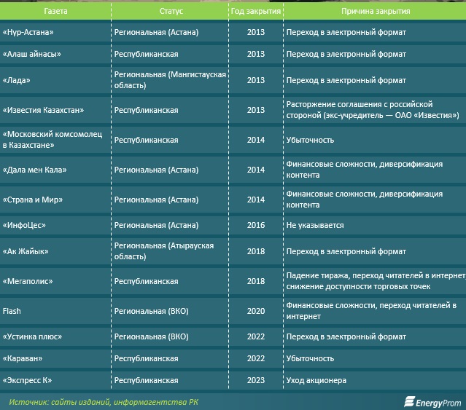
Task: Click year 2023 in Экспресс К row
Action: (x=256, y=380)
